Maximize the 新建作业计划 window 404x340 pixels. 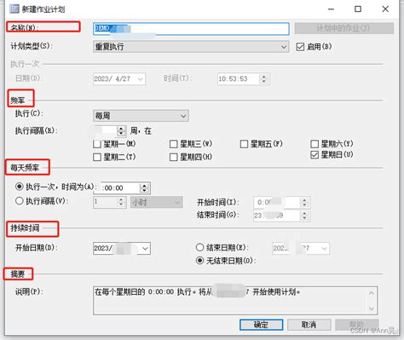(x=358, y=9)
